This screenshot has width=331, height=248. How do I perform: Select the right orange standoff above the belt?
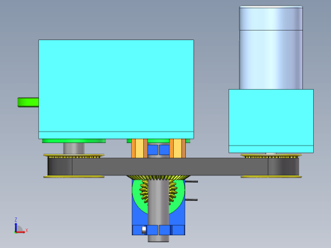[x=178, y=148]
